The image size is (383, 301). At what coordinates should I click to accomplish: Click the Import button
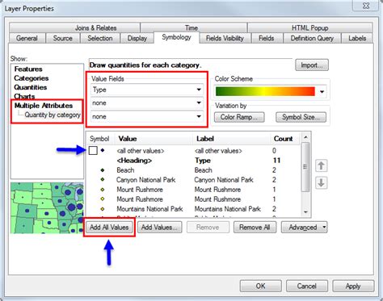[x=312, y=65]
